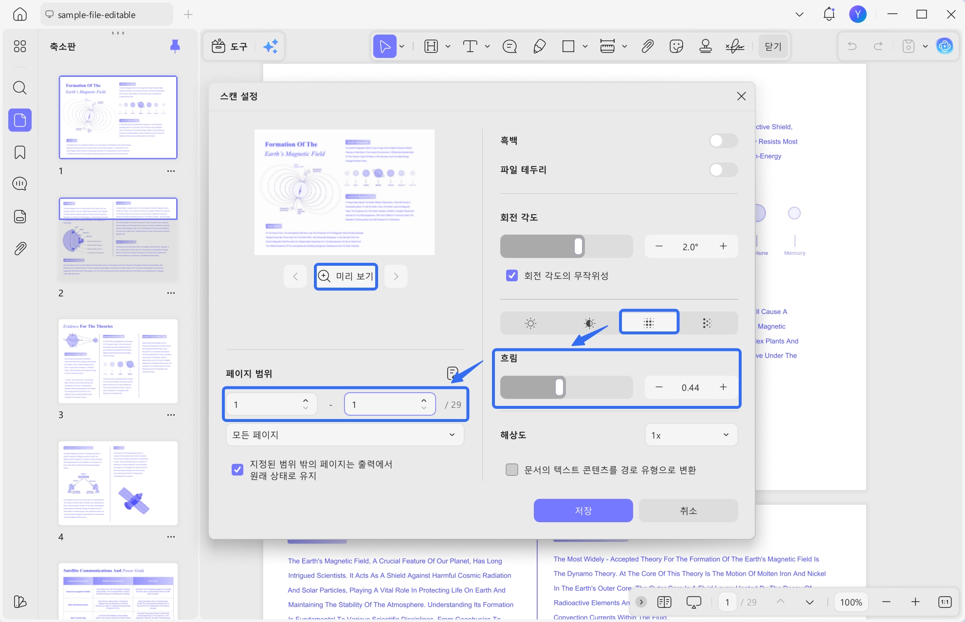Select the measurement ruler tool
The image size is (965, 622).
coord(607,46)
